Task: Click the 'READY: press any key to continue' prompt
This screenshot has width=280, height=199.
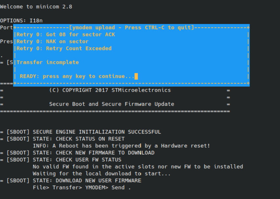Action: pyautogui.click(x=77, y=76)
